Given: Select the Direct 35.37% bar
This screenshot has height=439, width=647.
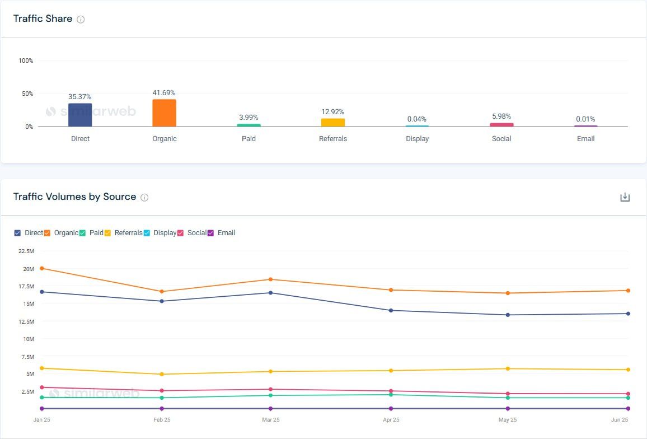Looking at the screenshot, I should pyautogui.click(x=80, y=115).
